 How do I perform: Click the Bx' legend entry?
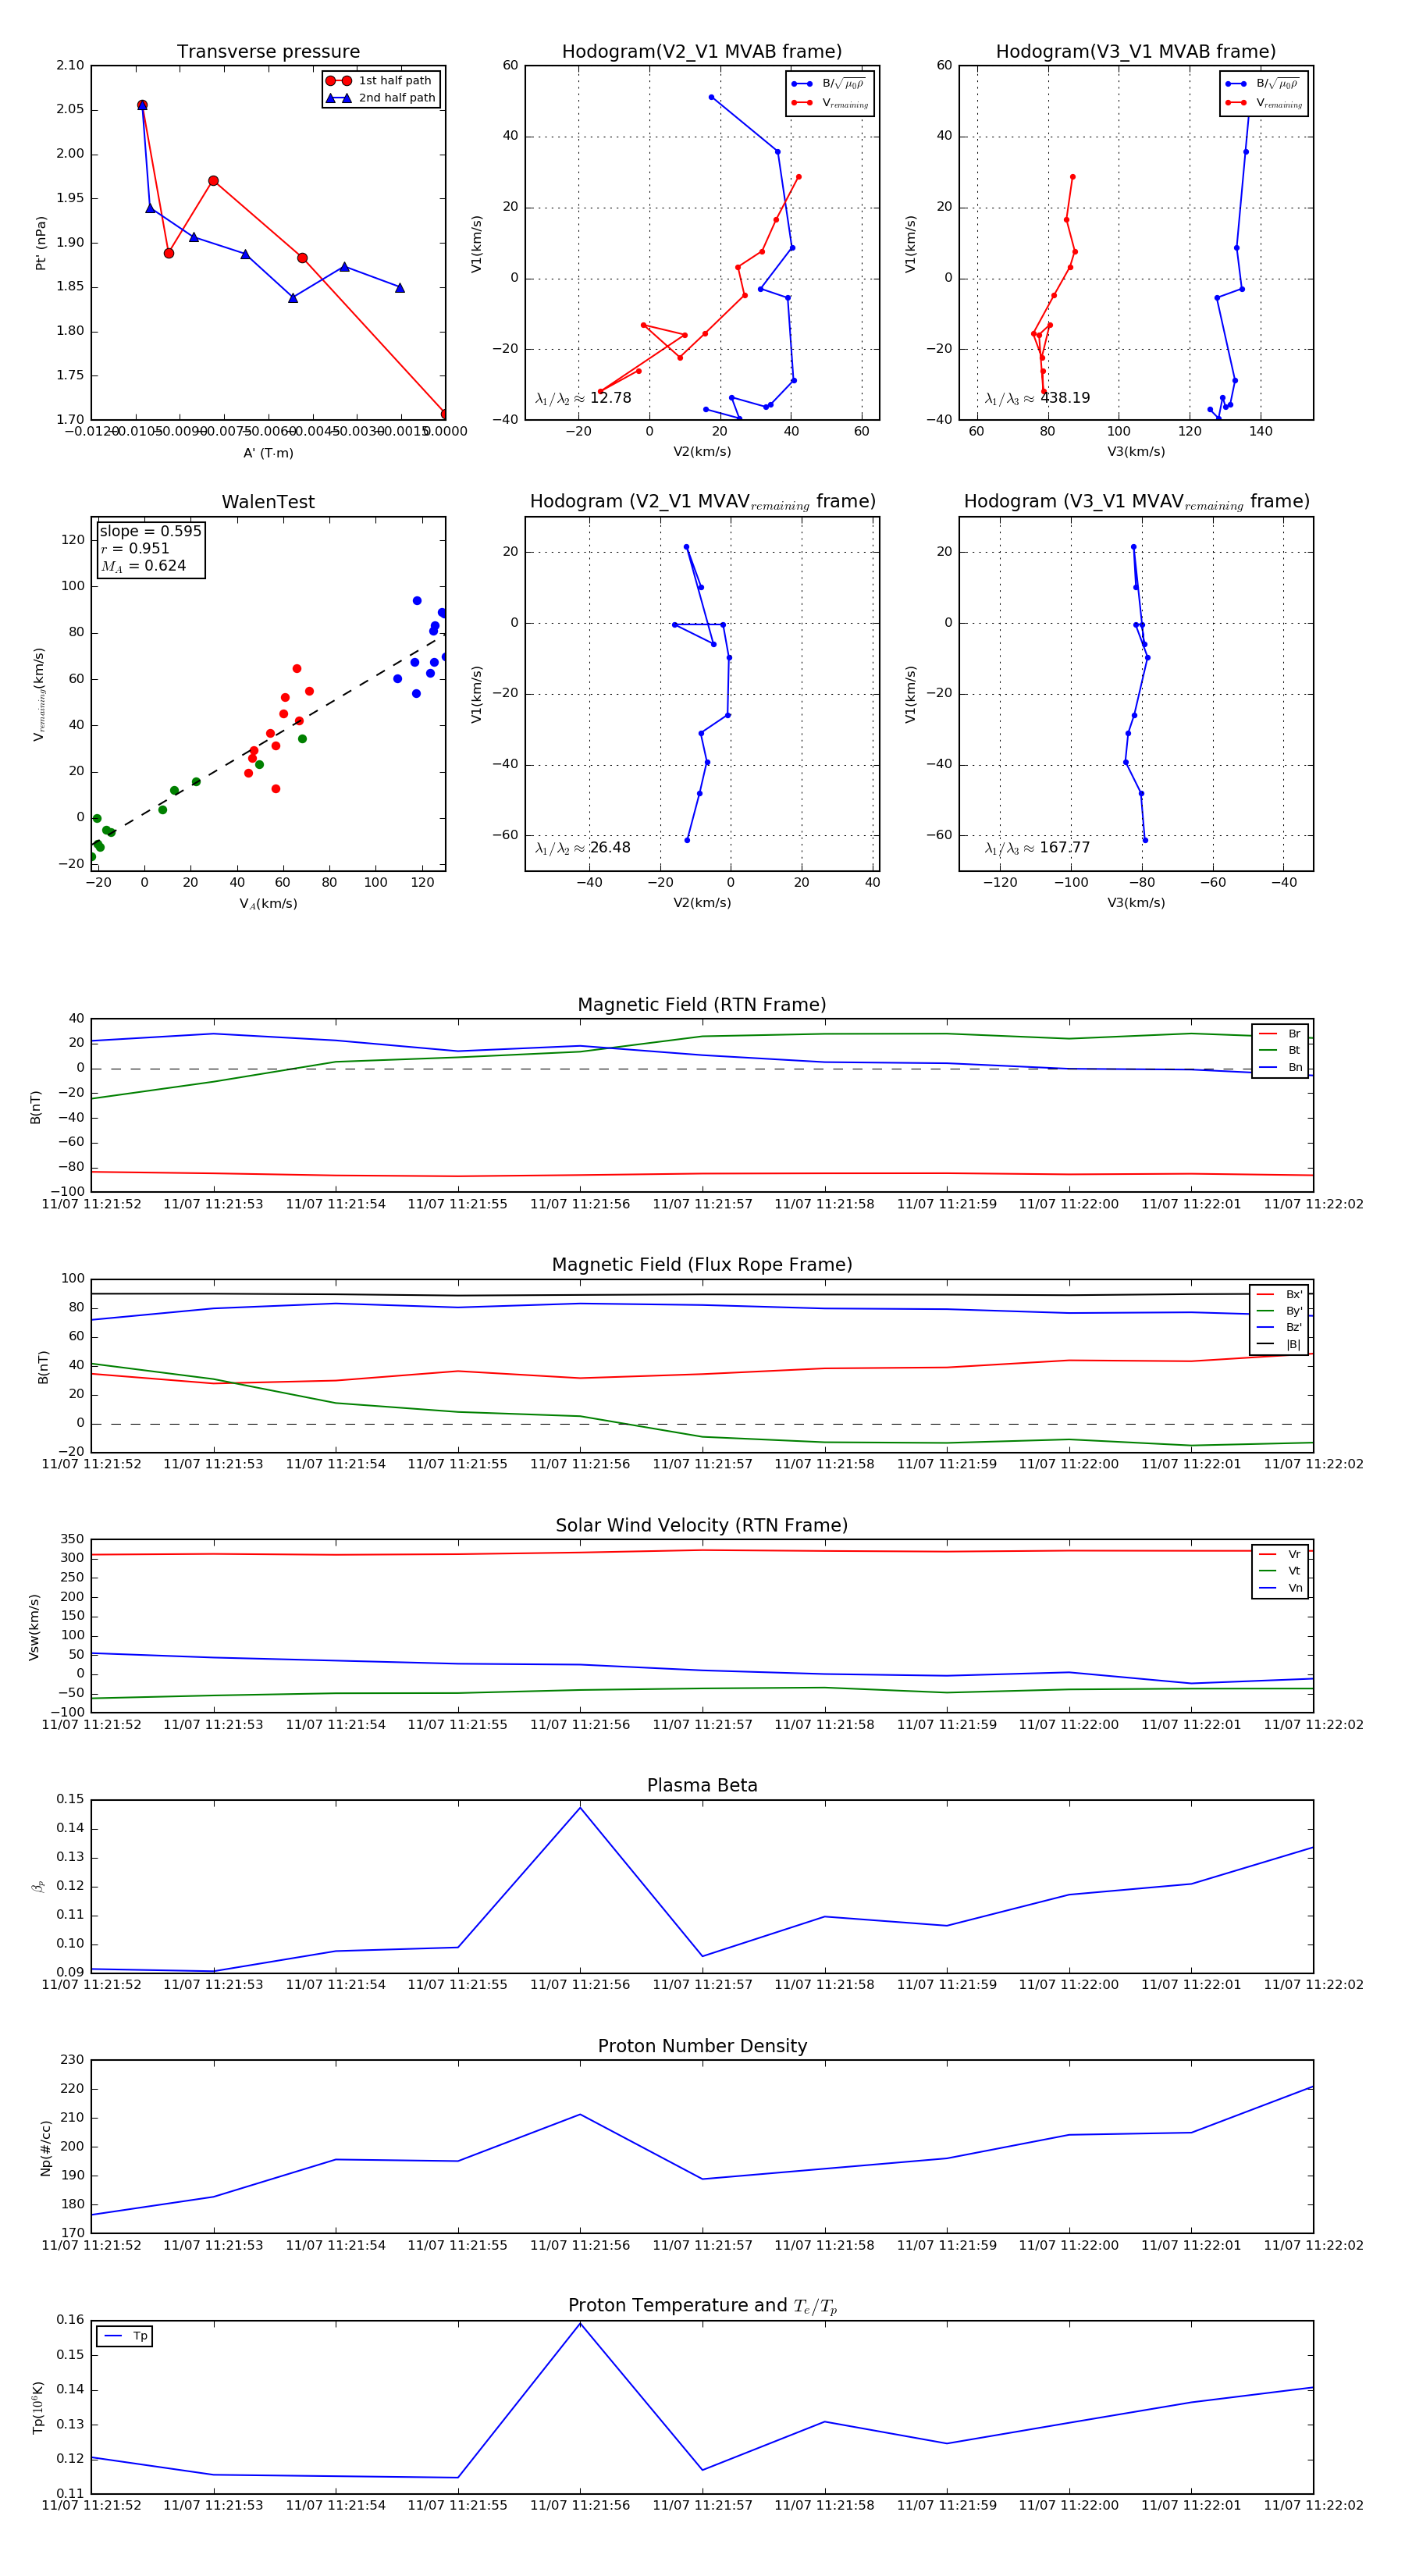tap(1280, 1294)
